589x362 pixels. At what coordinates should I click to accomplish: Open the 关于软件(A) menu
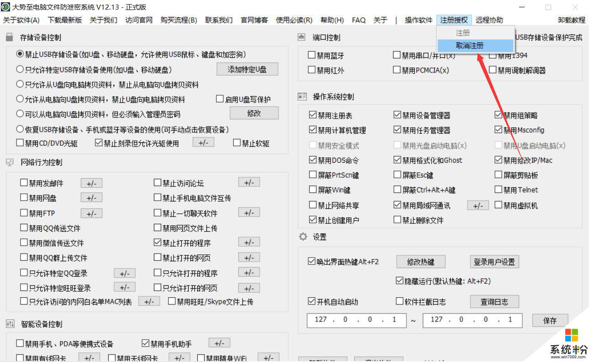(21, 20)
